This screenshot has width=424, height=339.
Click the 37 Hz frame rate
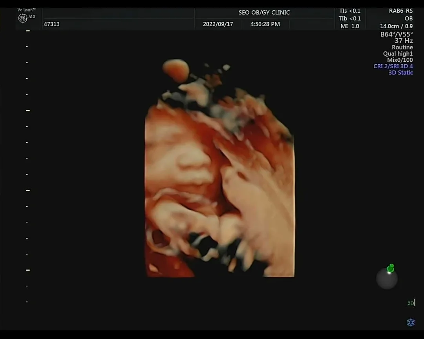[x=404, y=41]
